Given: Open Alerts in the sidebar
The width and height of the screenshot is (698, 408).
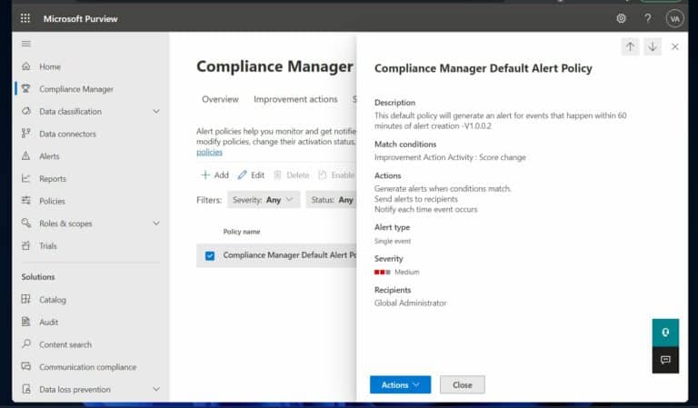Looking at the screenshot, I should [49, 156].
